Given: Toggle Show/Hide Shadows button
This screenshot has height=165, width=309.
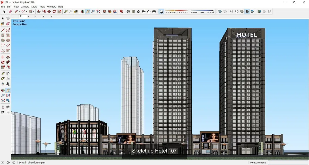Looking at the screenshot, I should point(161,12).
